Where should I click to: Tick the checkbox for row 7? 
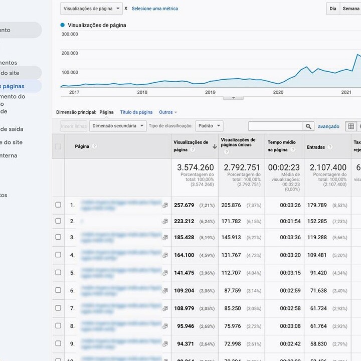(58, 308)
